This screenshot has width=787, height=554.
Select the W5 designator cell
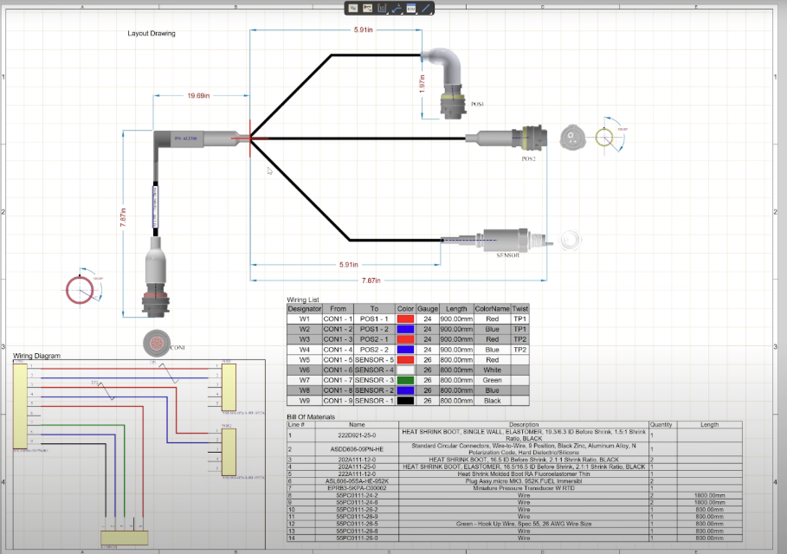pos(304,360)
